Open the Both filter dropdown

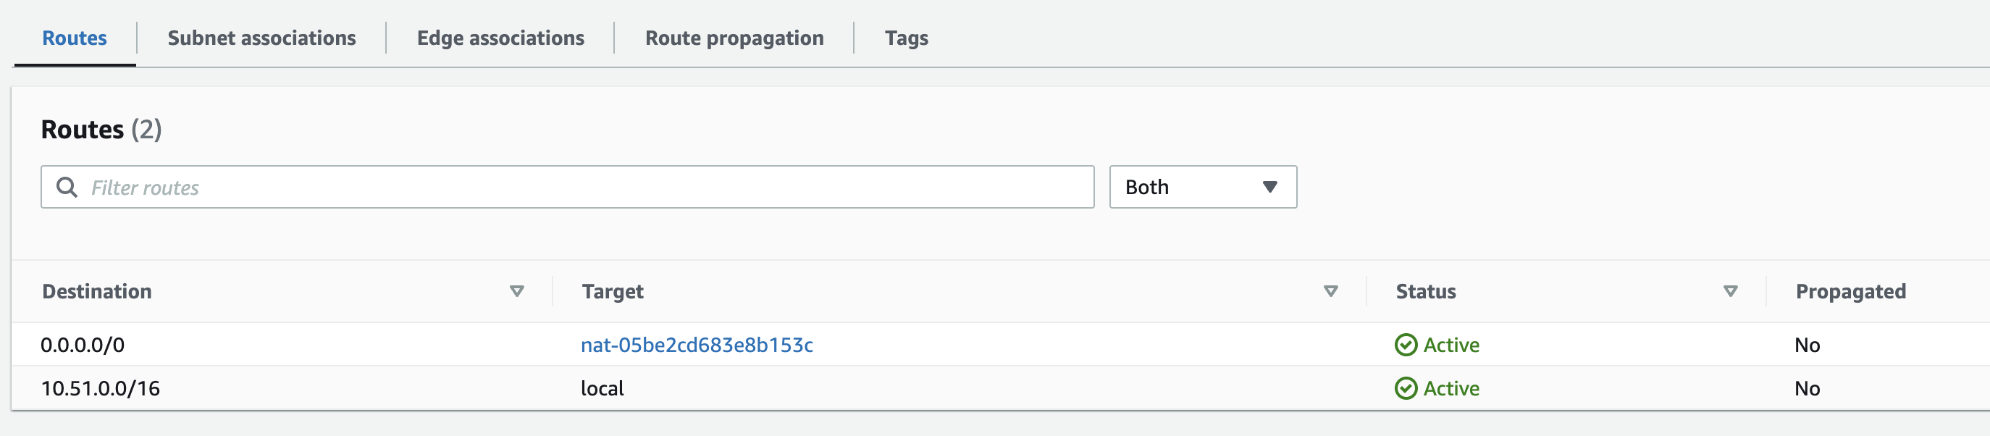[x=1201, y=187]
